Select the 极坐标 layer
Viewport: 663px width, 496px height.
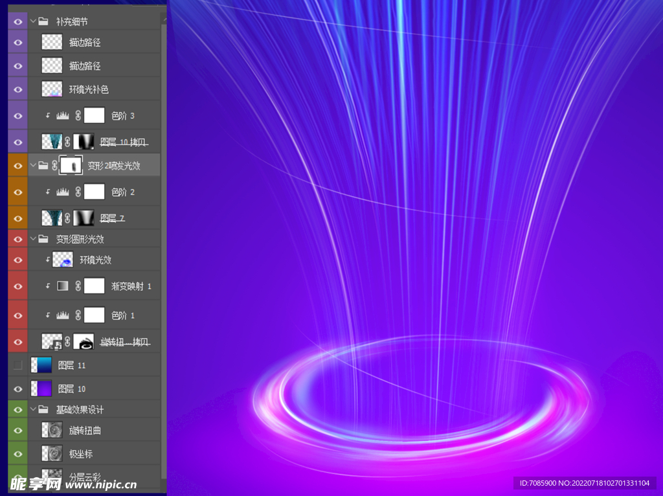(80, 454)
